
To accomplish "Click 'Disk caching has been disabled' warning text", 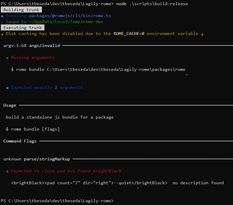I will tap(44, 34).
